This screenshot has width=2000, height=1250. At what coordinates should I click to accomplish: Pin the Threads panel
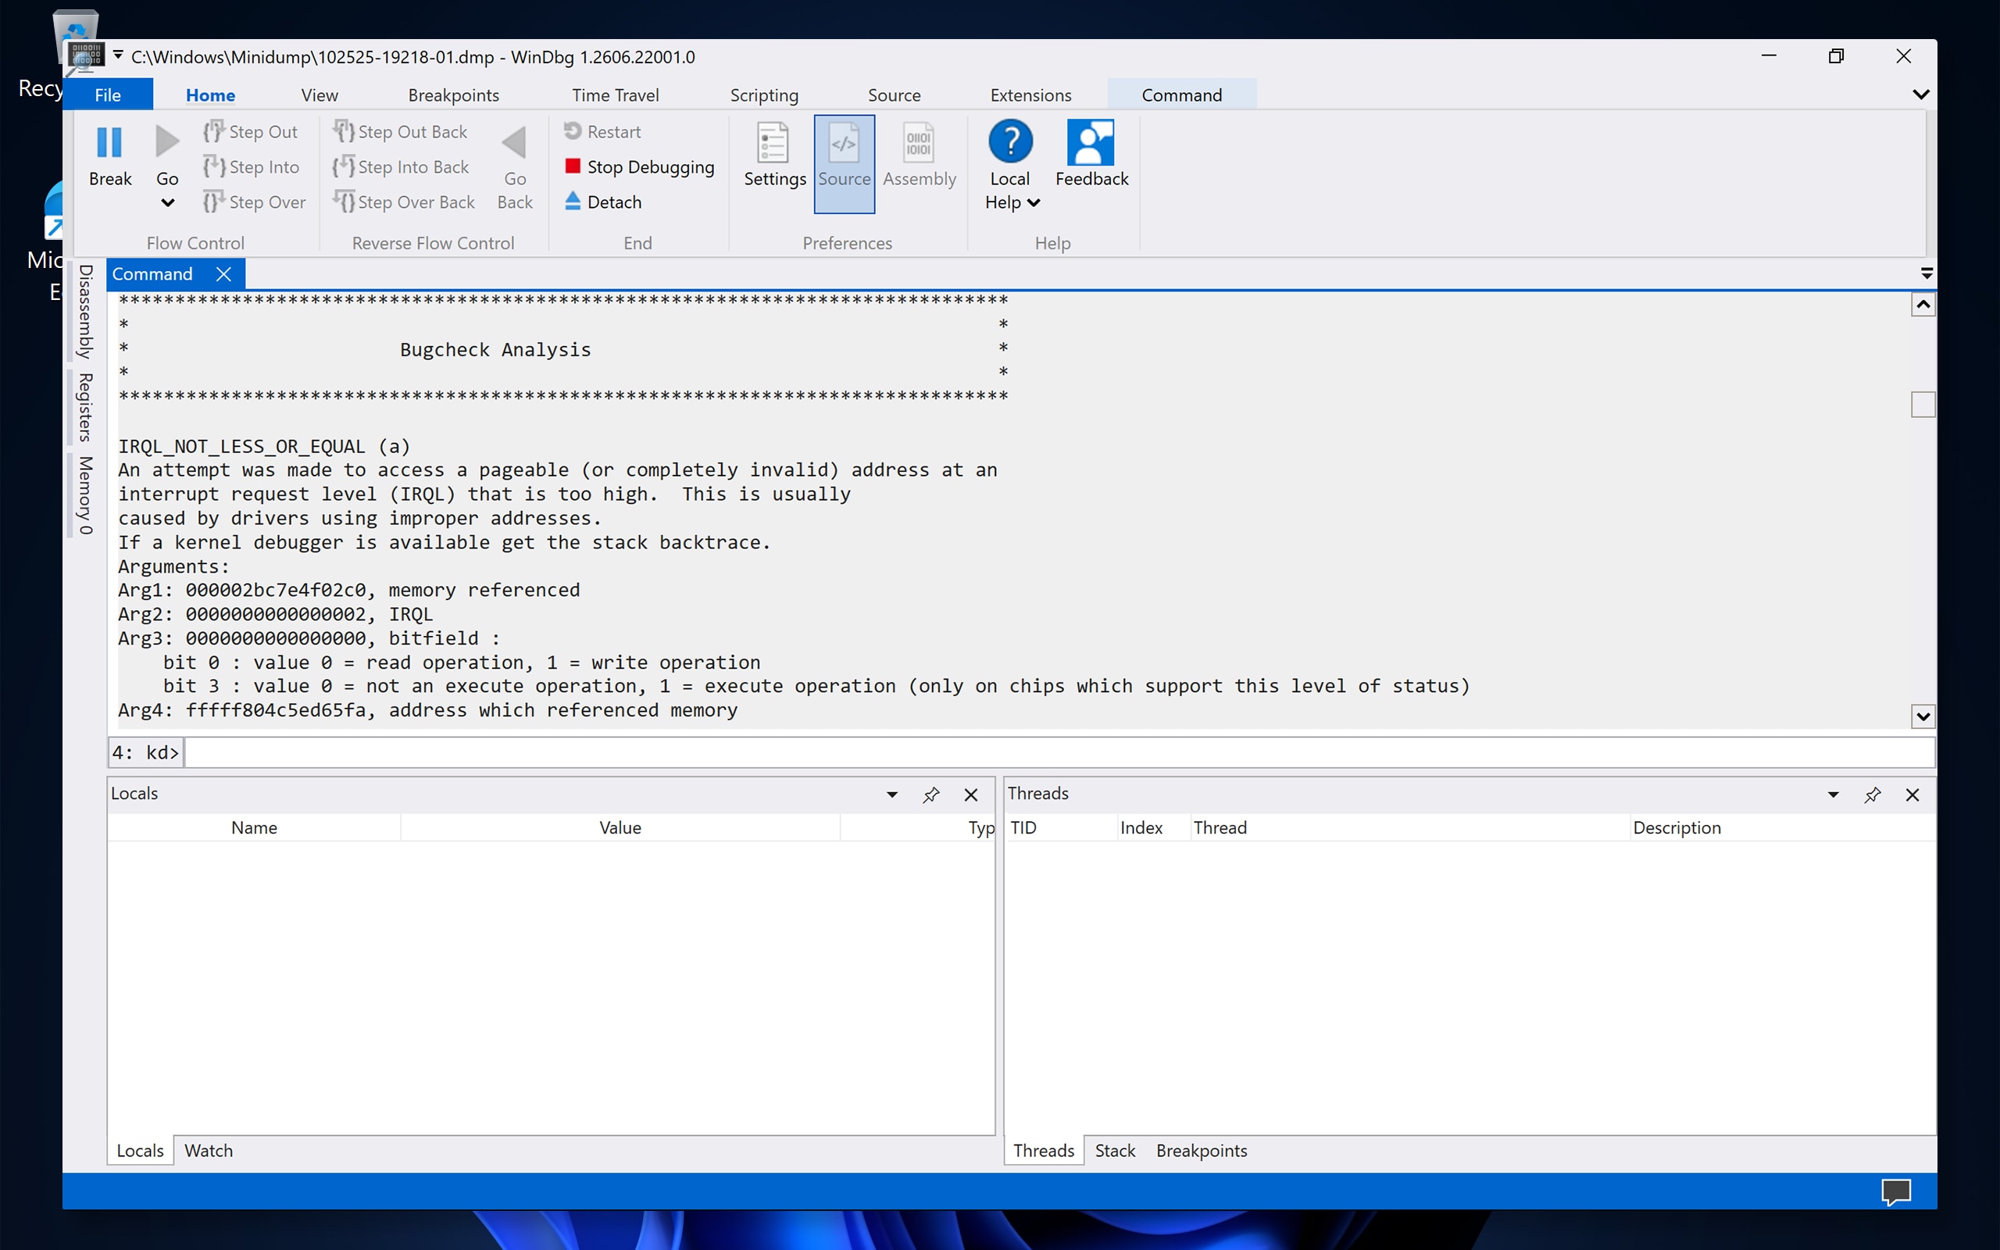click(1872, 795)
